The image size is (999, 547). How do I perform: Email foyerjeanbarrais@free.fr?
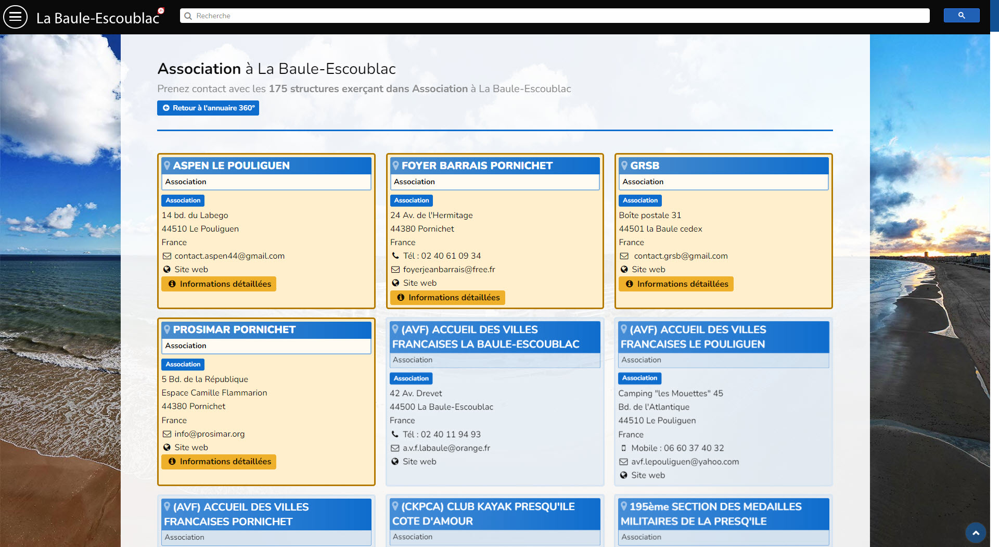click(449, 270)
